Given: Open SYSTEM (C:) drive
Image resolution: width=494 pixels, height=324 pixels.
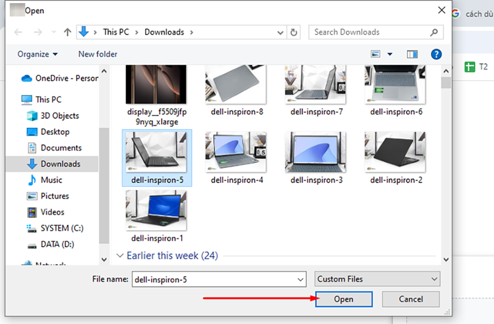Looking at the screenshot, I should (x=55, y=228).
